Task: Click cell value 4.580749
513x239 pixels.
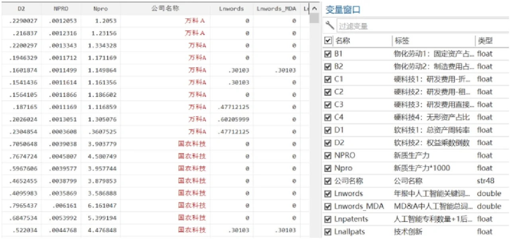Action: point(102,157)
